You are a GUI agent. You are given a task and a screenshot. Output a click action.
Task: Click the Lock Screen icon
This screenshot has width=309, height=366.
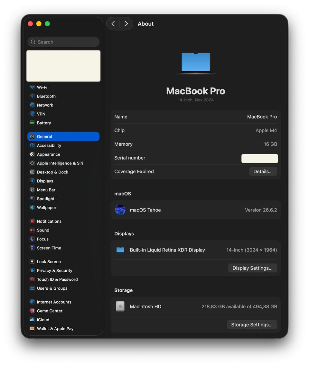coord(32,262)
